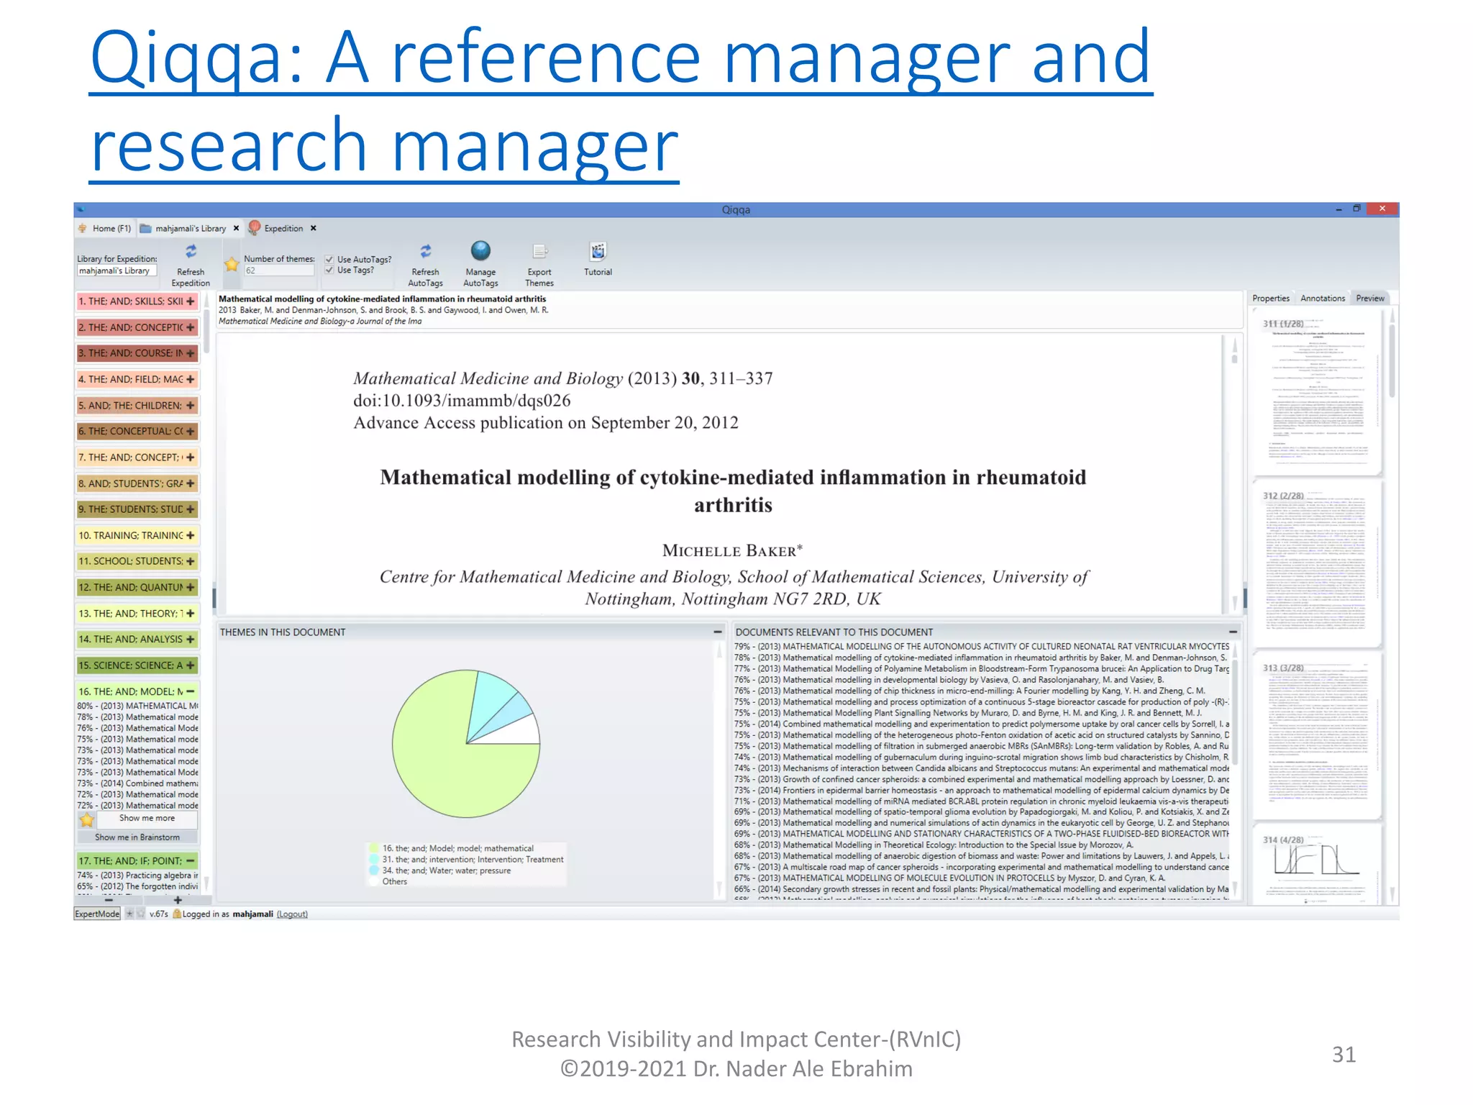Collapse Themes in this document panel
Screen dimensions: 1473x1105
click(x=717, y=632)
